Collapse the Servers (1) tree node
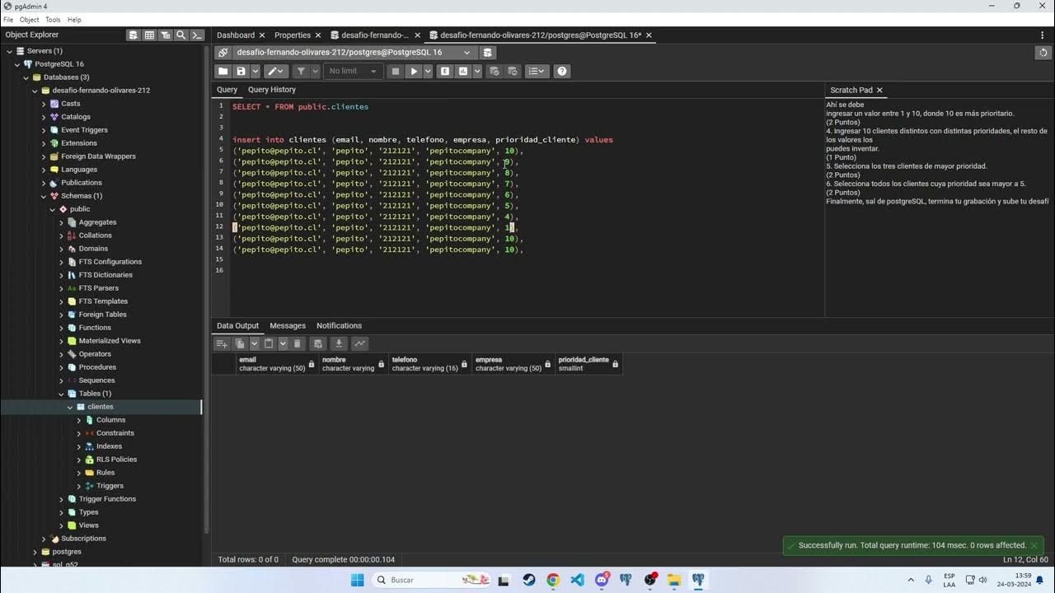Viewport: 1055px width, 593px height. point(8,51)
